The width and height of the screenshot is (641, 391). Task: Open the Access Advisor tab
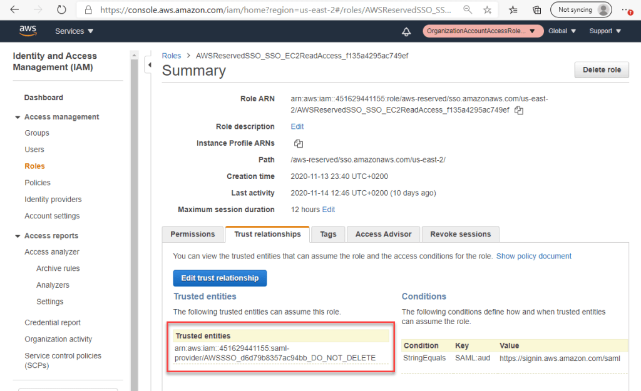pyautogui.click(x=383, y=234)
